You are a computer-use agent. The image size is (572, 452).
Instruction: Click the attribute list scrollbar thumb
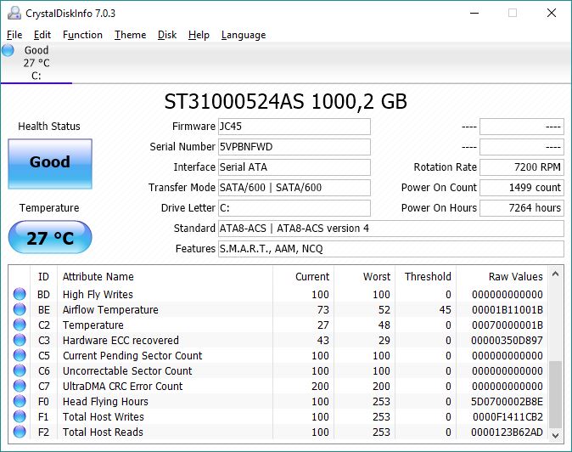point(555,394)
